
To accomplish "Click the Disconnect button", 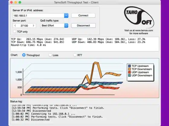I will tap(83, 25).
